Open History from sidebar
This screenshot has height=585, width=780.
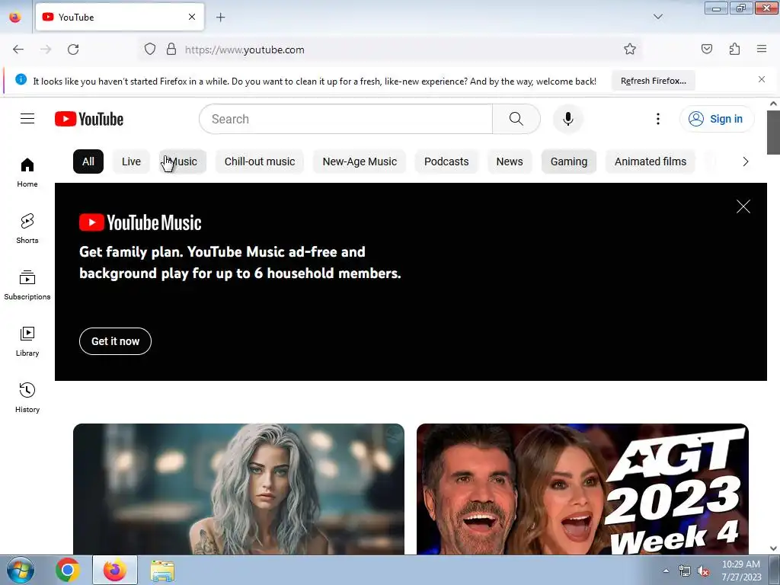[x=27, y=398]
